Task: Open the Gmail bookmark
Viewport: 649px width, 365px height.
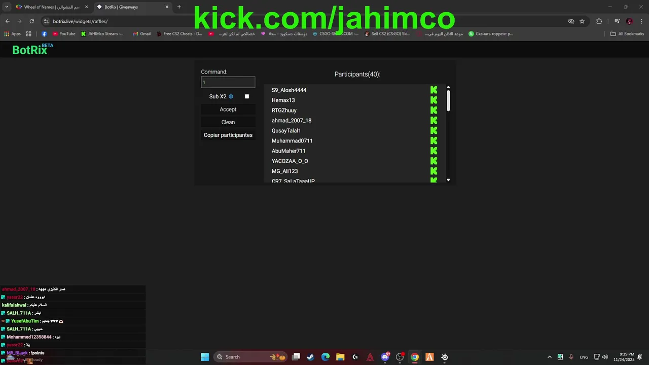Action: (141, 34)
